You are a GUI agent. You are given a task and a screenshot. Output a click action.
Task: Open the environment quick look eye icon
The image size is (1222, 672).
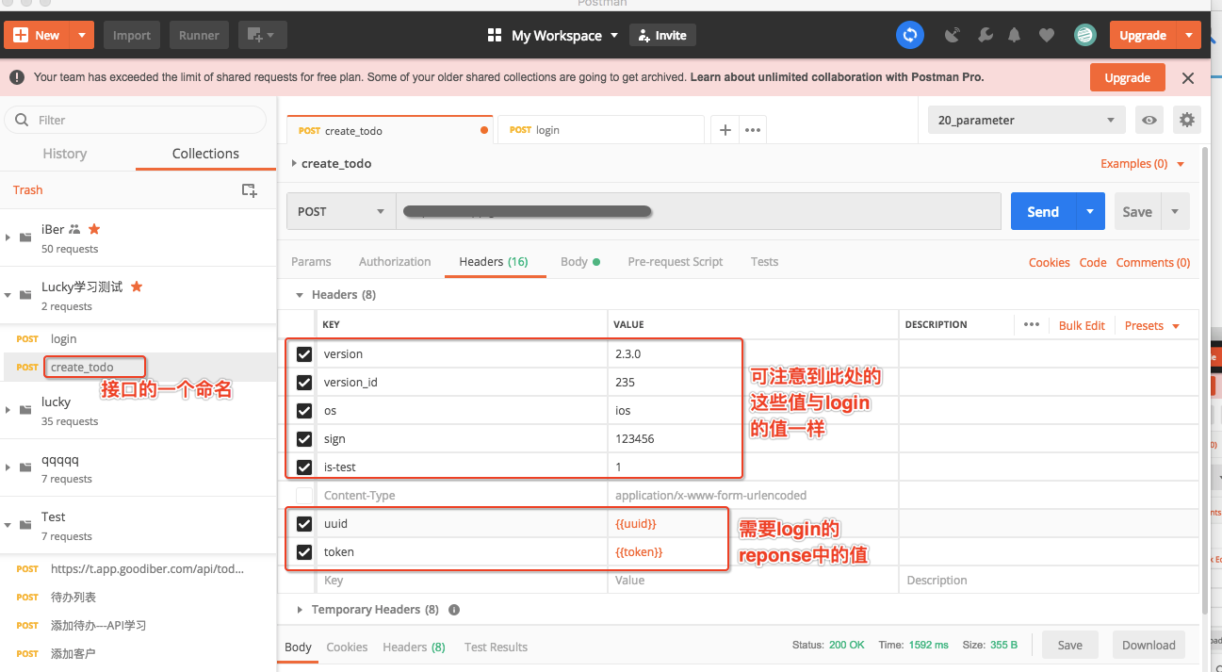[1149, 121]
